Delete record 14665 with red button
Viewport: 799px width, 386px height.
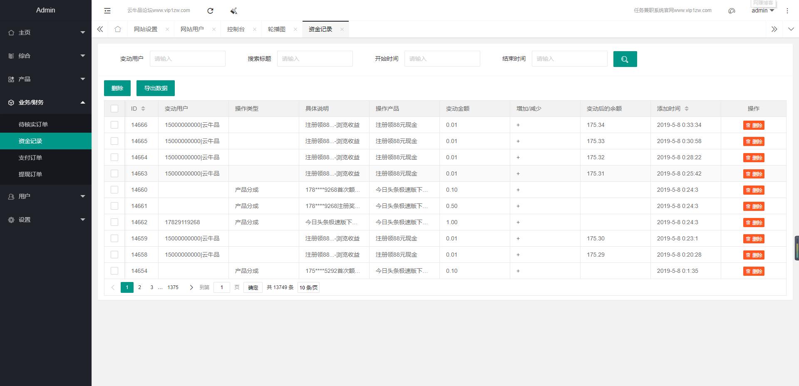pos(754,141)
